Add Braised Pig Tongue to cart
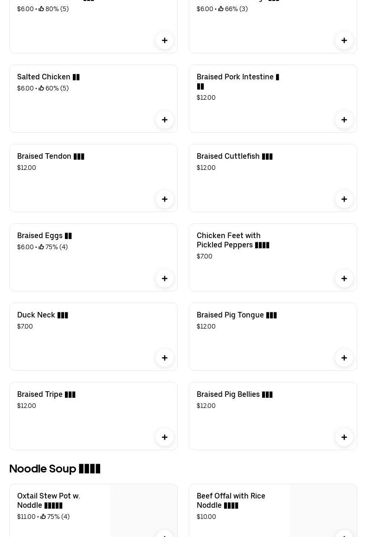 (x=344, y=358)
